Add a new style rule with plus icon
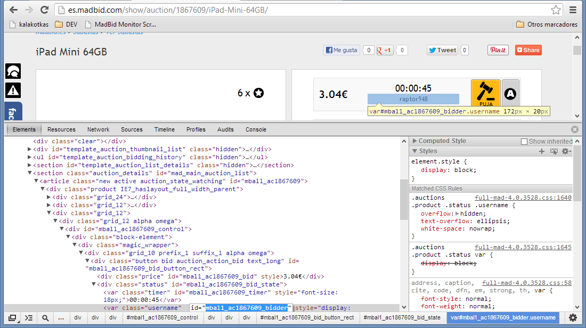Viewport: 586px width, 328px height. pyautogui.click(x=542, y=151)
